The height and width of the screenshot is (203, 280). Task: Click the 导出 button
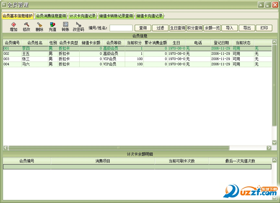tap(247, 28)
